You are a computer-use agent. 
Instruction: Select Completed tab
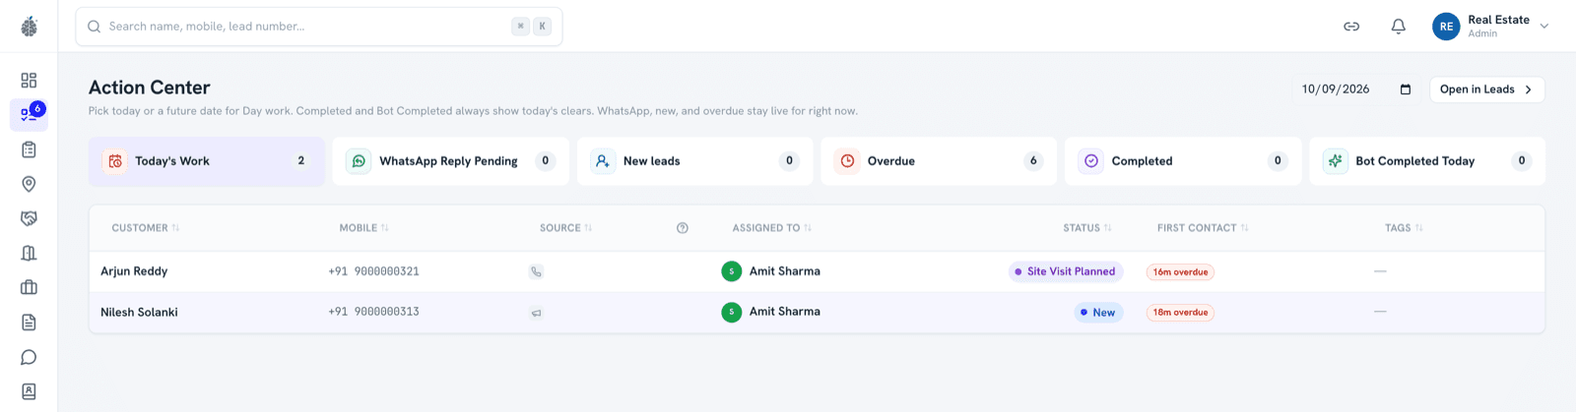(x=1183, y=161)
